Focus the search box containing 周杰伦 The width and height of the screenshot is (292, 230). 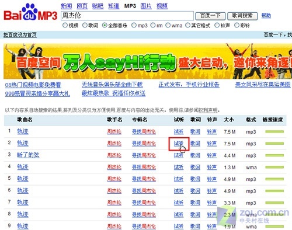(x=127, y=16)
